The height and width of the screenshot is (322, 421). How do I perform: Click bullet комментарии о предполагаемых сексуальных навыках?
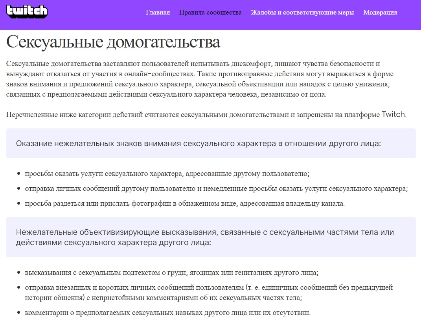[x=167, y=313]
